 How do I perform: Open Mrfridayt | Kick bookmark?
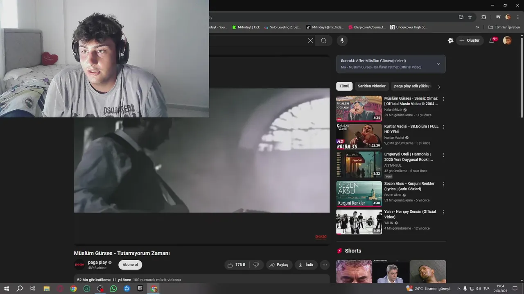[246, 27]
